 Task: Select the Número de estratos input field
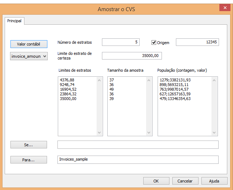pos(121,42)
